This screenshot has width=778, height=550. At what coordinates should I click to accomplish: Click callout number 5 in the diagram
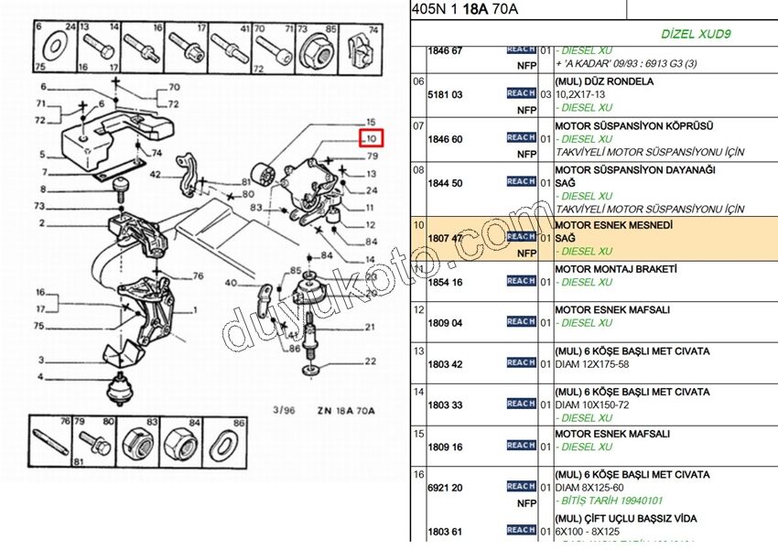40,153
